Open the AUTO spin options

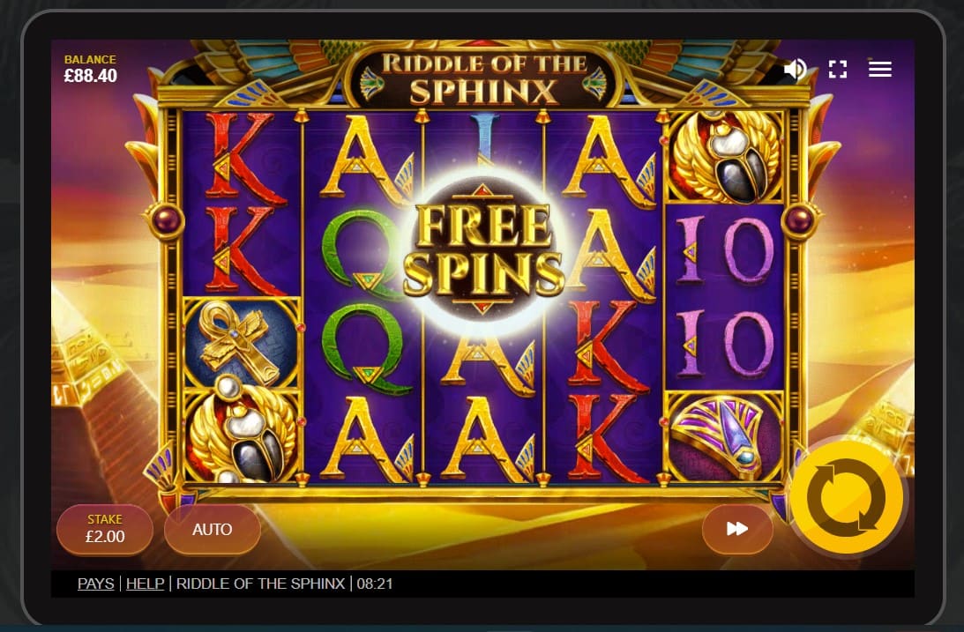(212, 530)
